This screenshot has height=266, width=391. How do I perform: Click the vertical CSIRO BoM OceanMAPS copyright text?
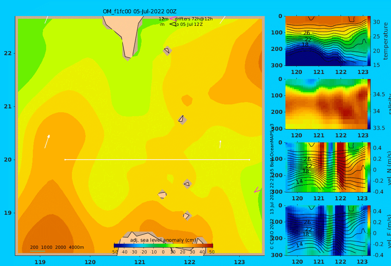pos(272,187)
